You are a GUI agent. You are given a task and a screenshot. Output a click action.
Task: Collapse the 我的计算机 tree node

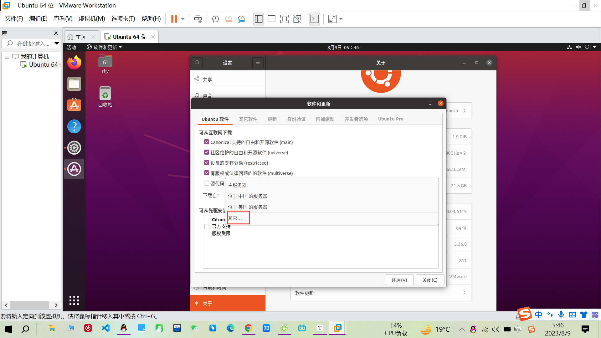pos(7,57)
